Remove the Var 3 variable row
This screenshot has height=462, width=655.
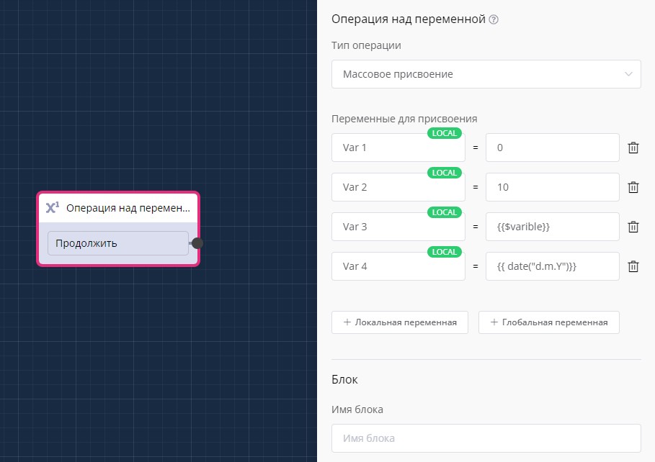(633, 227)
